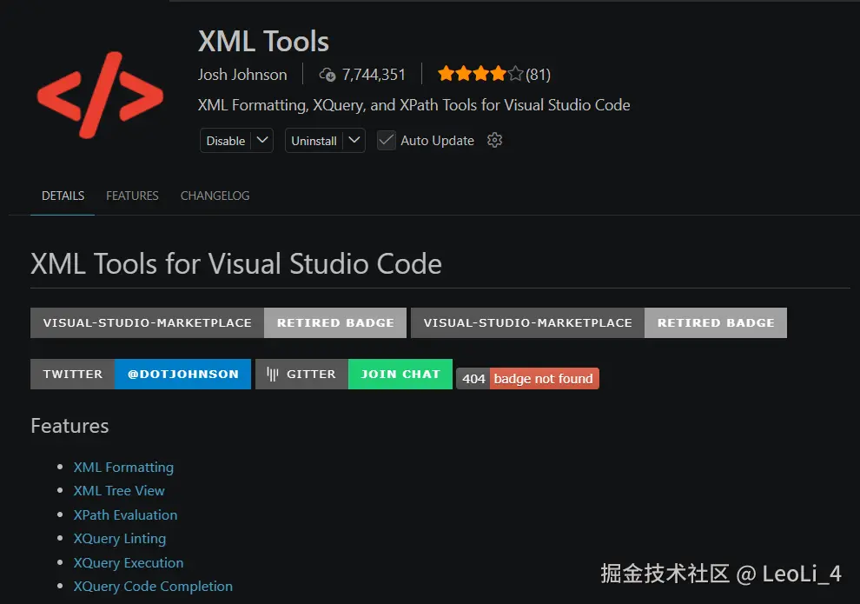Click the (81) ratings count
Image resolution: width=860 pixels, height=604 pixels.
(x=538, y=75)
